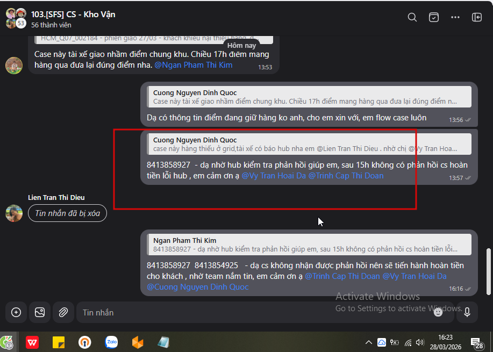Open the emoji smiley picker
The height and width of the screenshot is (352, 493).
point(438,312)
